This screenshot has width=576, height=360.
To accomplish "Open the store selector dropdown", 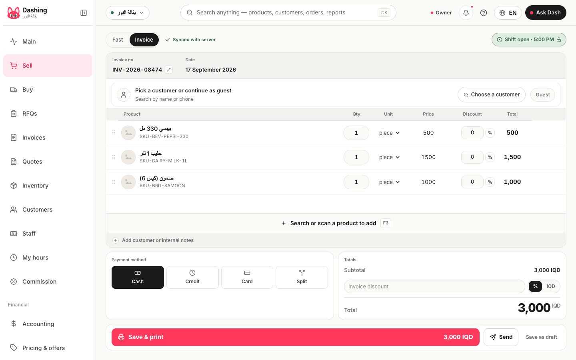I will coord(128,13).
